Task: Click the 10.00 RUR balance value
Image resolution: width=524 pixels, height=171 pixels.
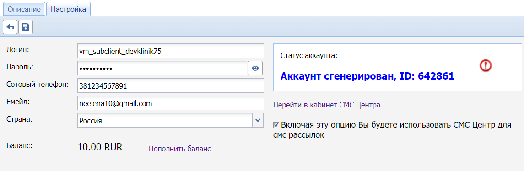Action: click(100, 147)
